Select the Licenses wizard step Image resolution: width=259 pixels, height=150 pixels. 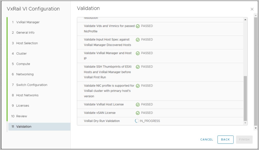(23, 106)
